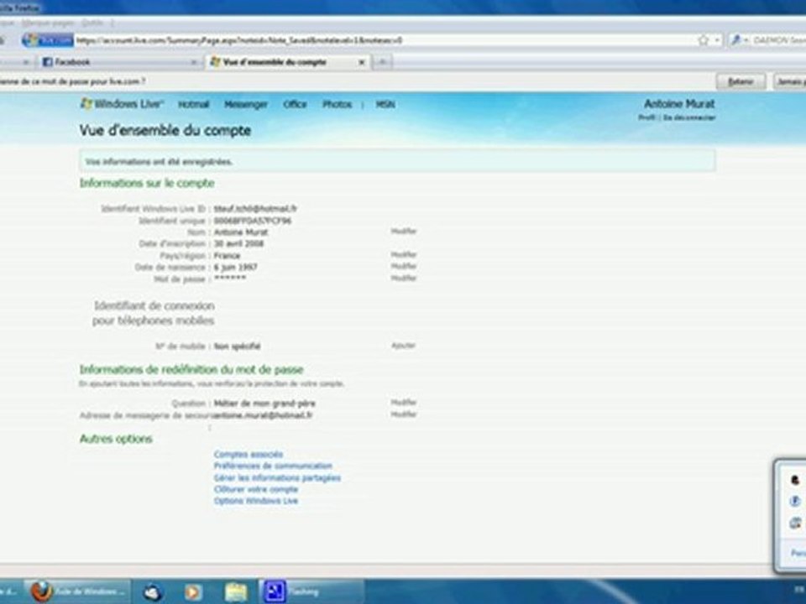Open the search engine selector dropdown
This screenshot has height=604, width=806.
[x=739, y=40]
